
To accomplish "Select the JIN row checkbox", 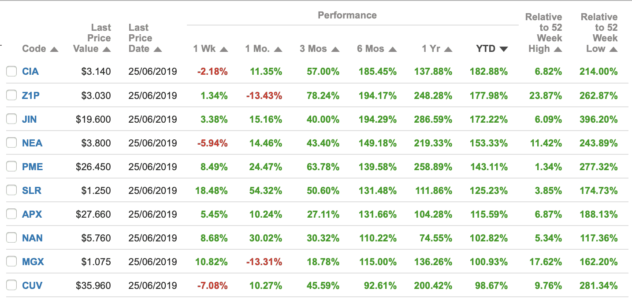I will click(11, 119).
